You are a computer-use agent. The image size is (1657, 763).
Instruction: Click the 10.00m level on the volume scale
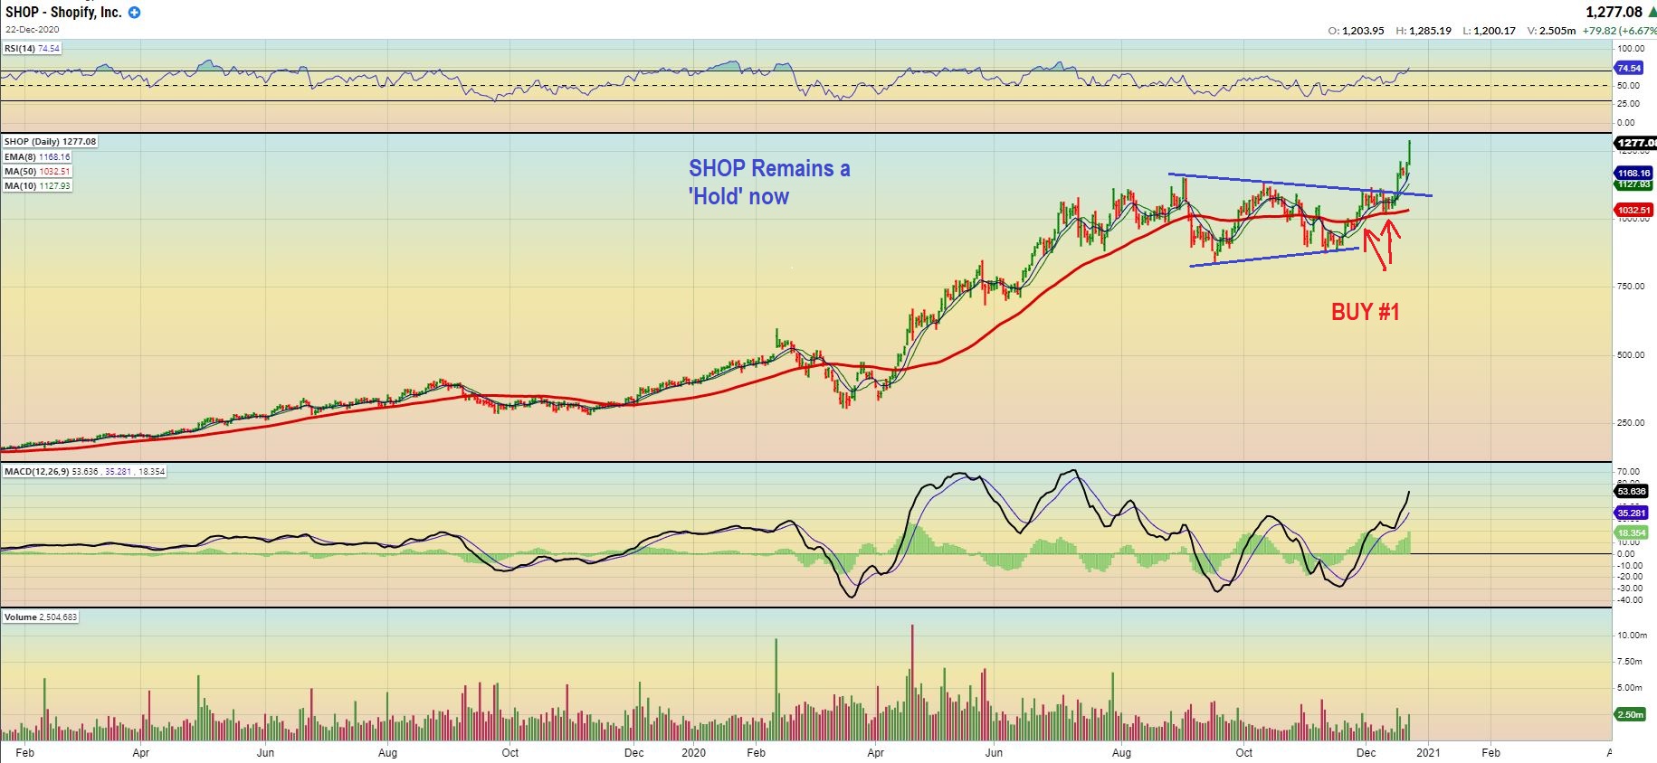coord(1633,636)
